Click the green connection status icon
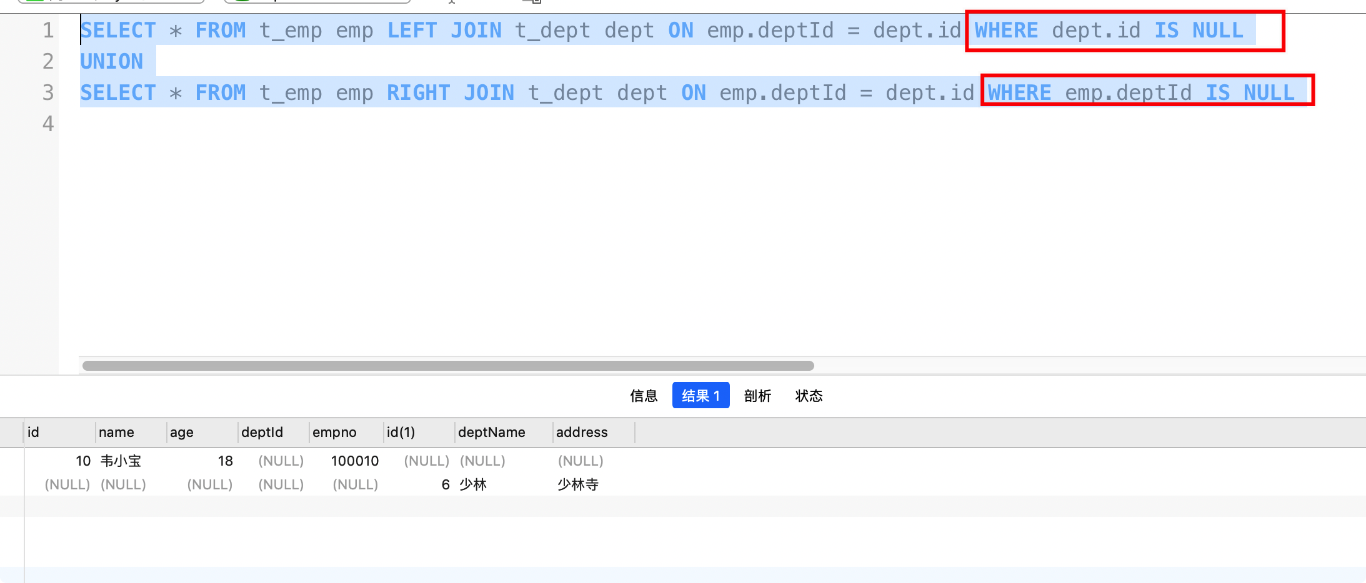The width and height of the screenshot is (1366, 583). click(x=34, y=1)
